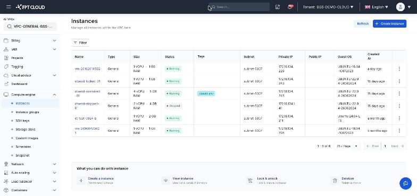Open the cbsend-stopped-01 instance link
The image size is (417, 196).
(x=87, y=106)
